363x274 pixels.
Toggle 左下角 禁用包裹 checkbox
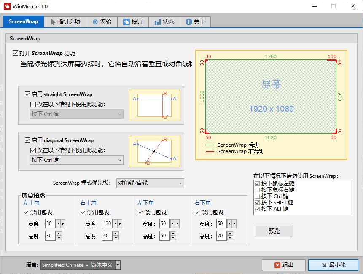point(140,212)
